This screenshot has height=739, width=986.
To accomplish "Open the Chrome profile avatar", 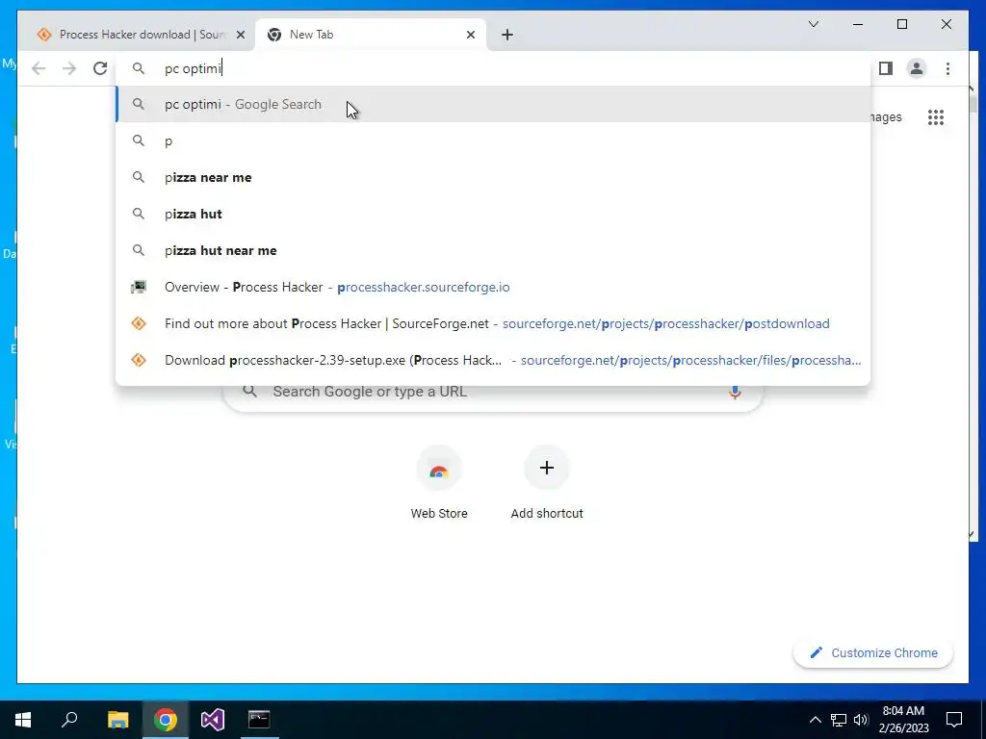I will tap(917, 68).
